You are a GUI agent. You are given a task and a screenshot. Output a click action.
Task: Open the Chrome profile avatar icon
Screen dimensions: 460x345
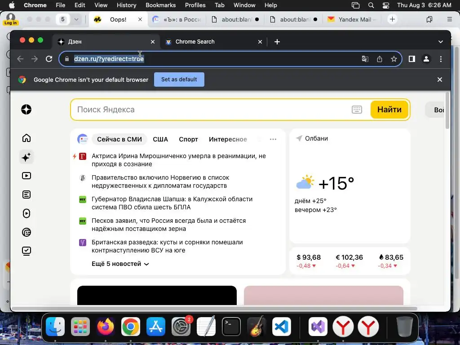point(426,59)
